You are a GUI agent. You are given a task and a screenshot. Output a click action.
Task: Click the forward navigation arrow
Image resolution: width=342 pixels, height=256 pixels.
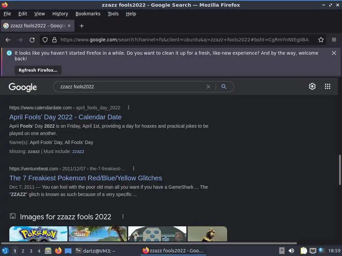tap(20, 40)
